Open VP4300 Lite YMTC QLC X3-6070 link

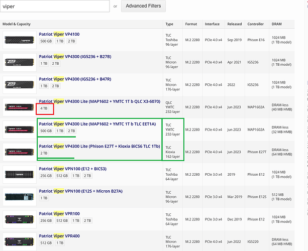tap(99, 101)
